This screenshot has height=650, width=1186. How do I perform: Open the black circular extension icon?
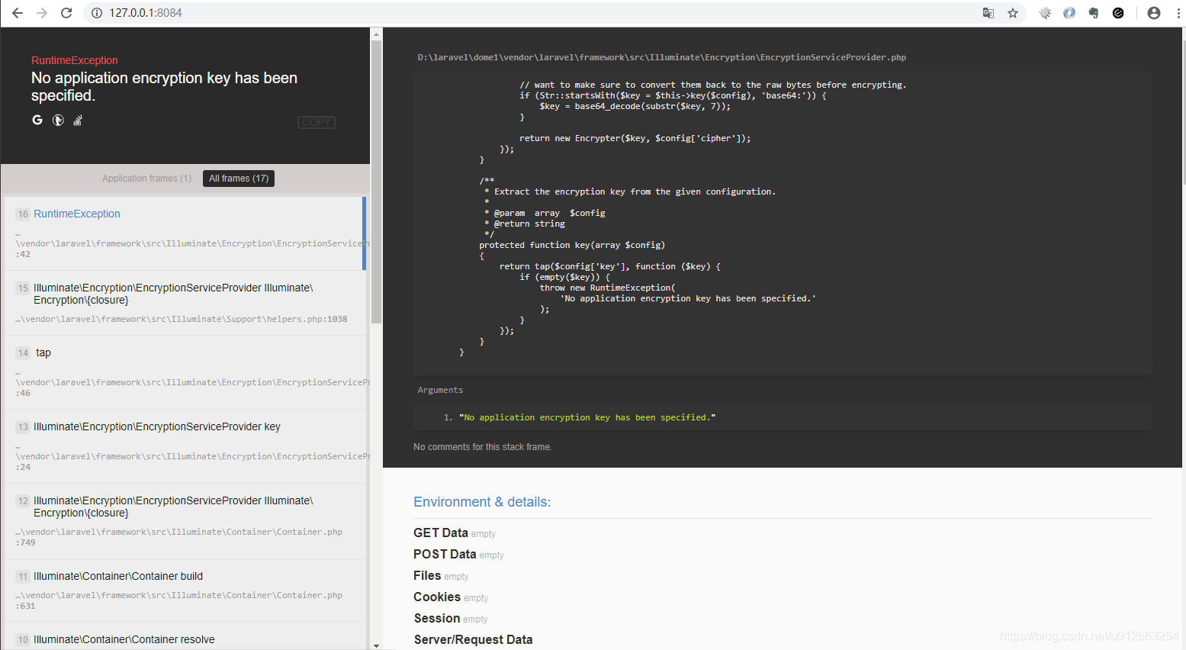(1118, 13)
